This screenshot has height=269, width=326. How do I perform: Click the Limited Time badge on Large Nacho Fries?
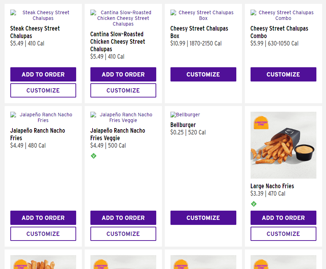(x=261, y=123)
